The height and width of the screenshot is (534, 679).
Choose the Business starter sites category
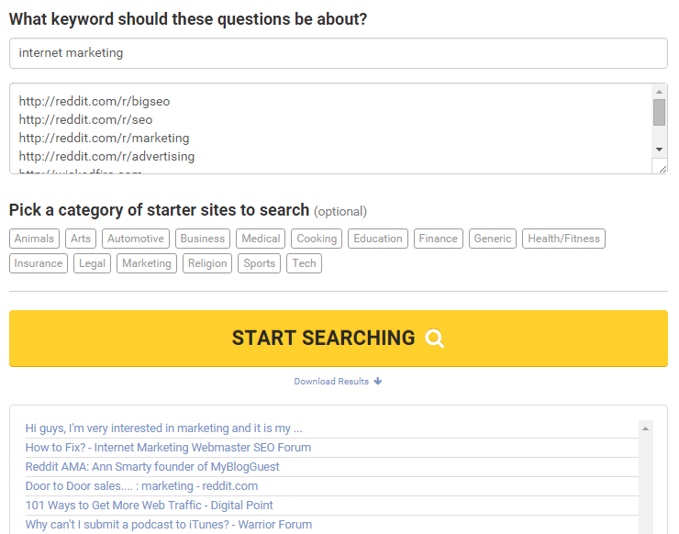203,239
